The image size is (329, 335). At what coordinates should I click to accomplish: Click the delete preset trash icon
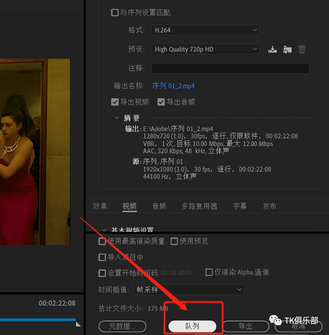(302, 49)
